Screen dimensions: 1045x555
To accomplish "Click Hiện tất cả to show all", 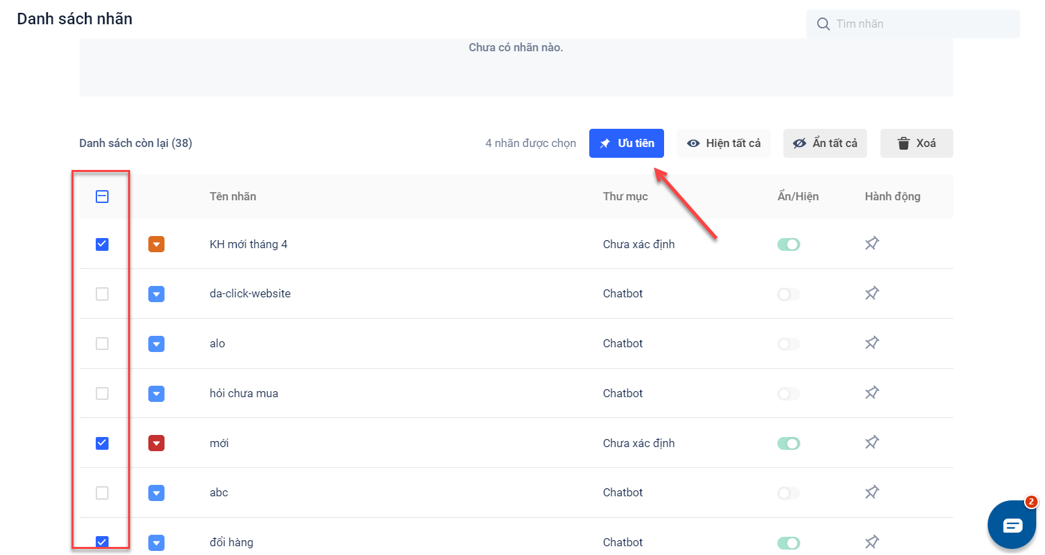I will 723,143.
